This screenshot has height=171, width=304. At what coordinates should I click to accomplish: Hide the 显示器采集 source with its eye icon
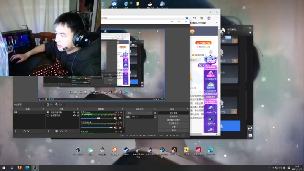click(74, 116)
